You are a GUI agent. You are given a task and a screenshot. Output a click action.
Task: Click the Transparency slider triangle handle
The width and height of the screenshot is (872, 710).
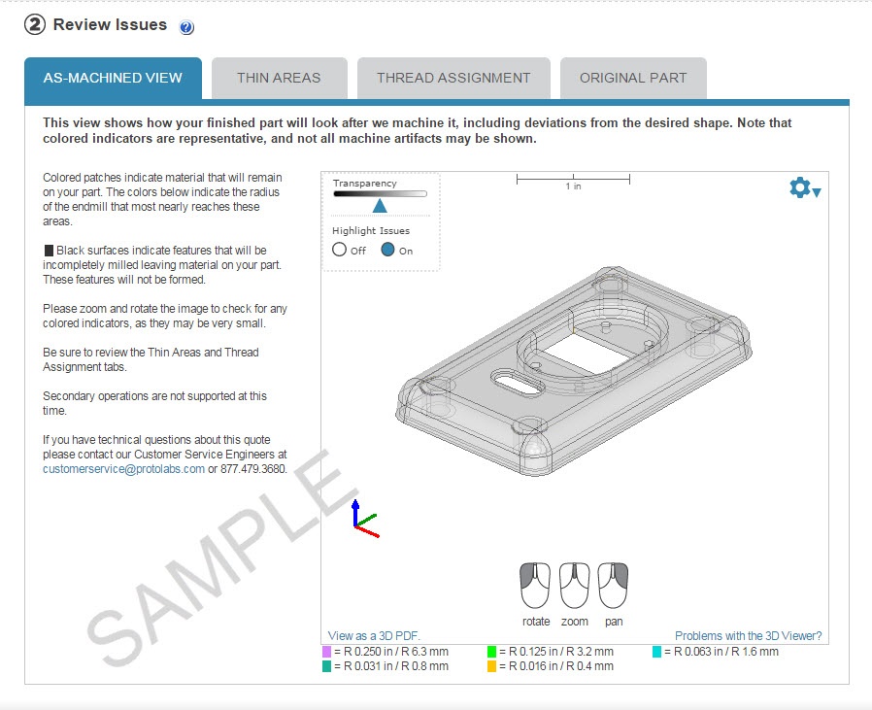coord(380,206)
